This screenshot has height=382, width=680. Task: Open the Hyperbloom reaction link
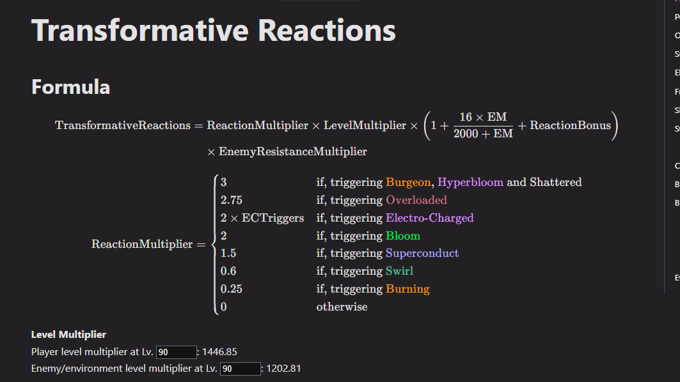click(x=470, y=182)
